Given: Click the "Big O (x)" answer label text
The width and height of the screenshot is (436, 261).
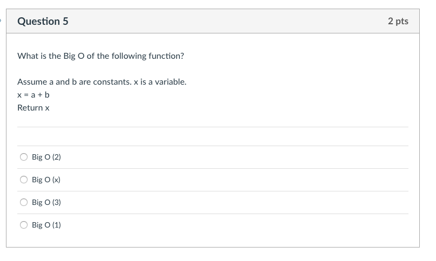Looking at the screenshot, I should pyautogui.click(x=46, y=180).
